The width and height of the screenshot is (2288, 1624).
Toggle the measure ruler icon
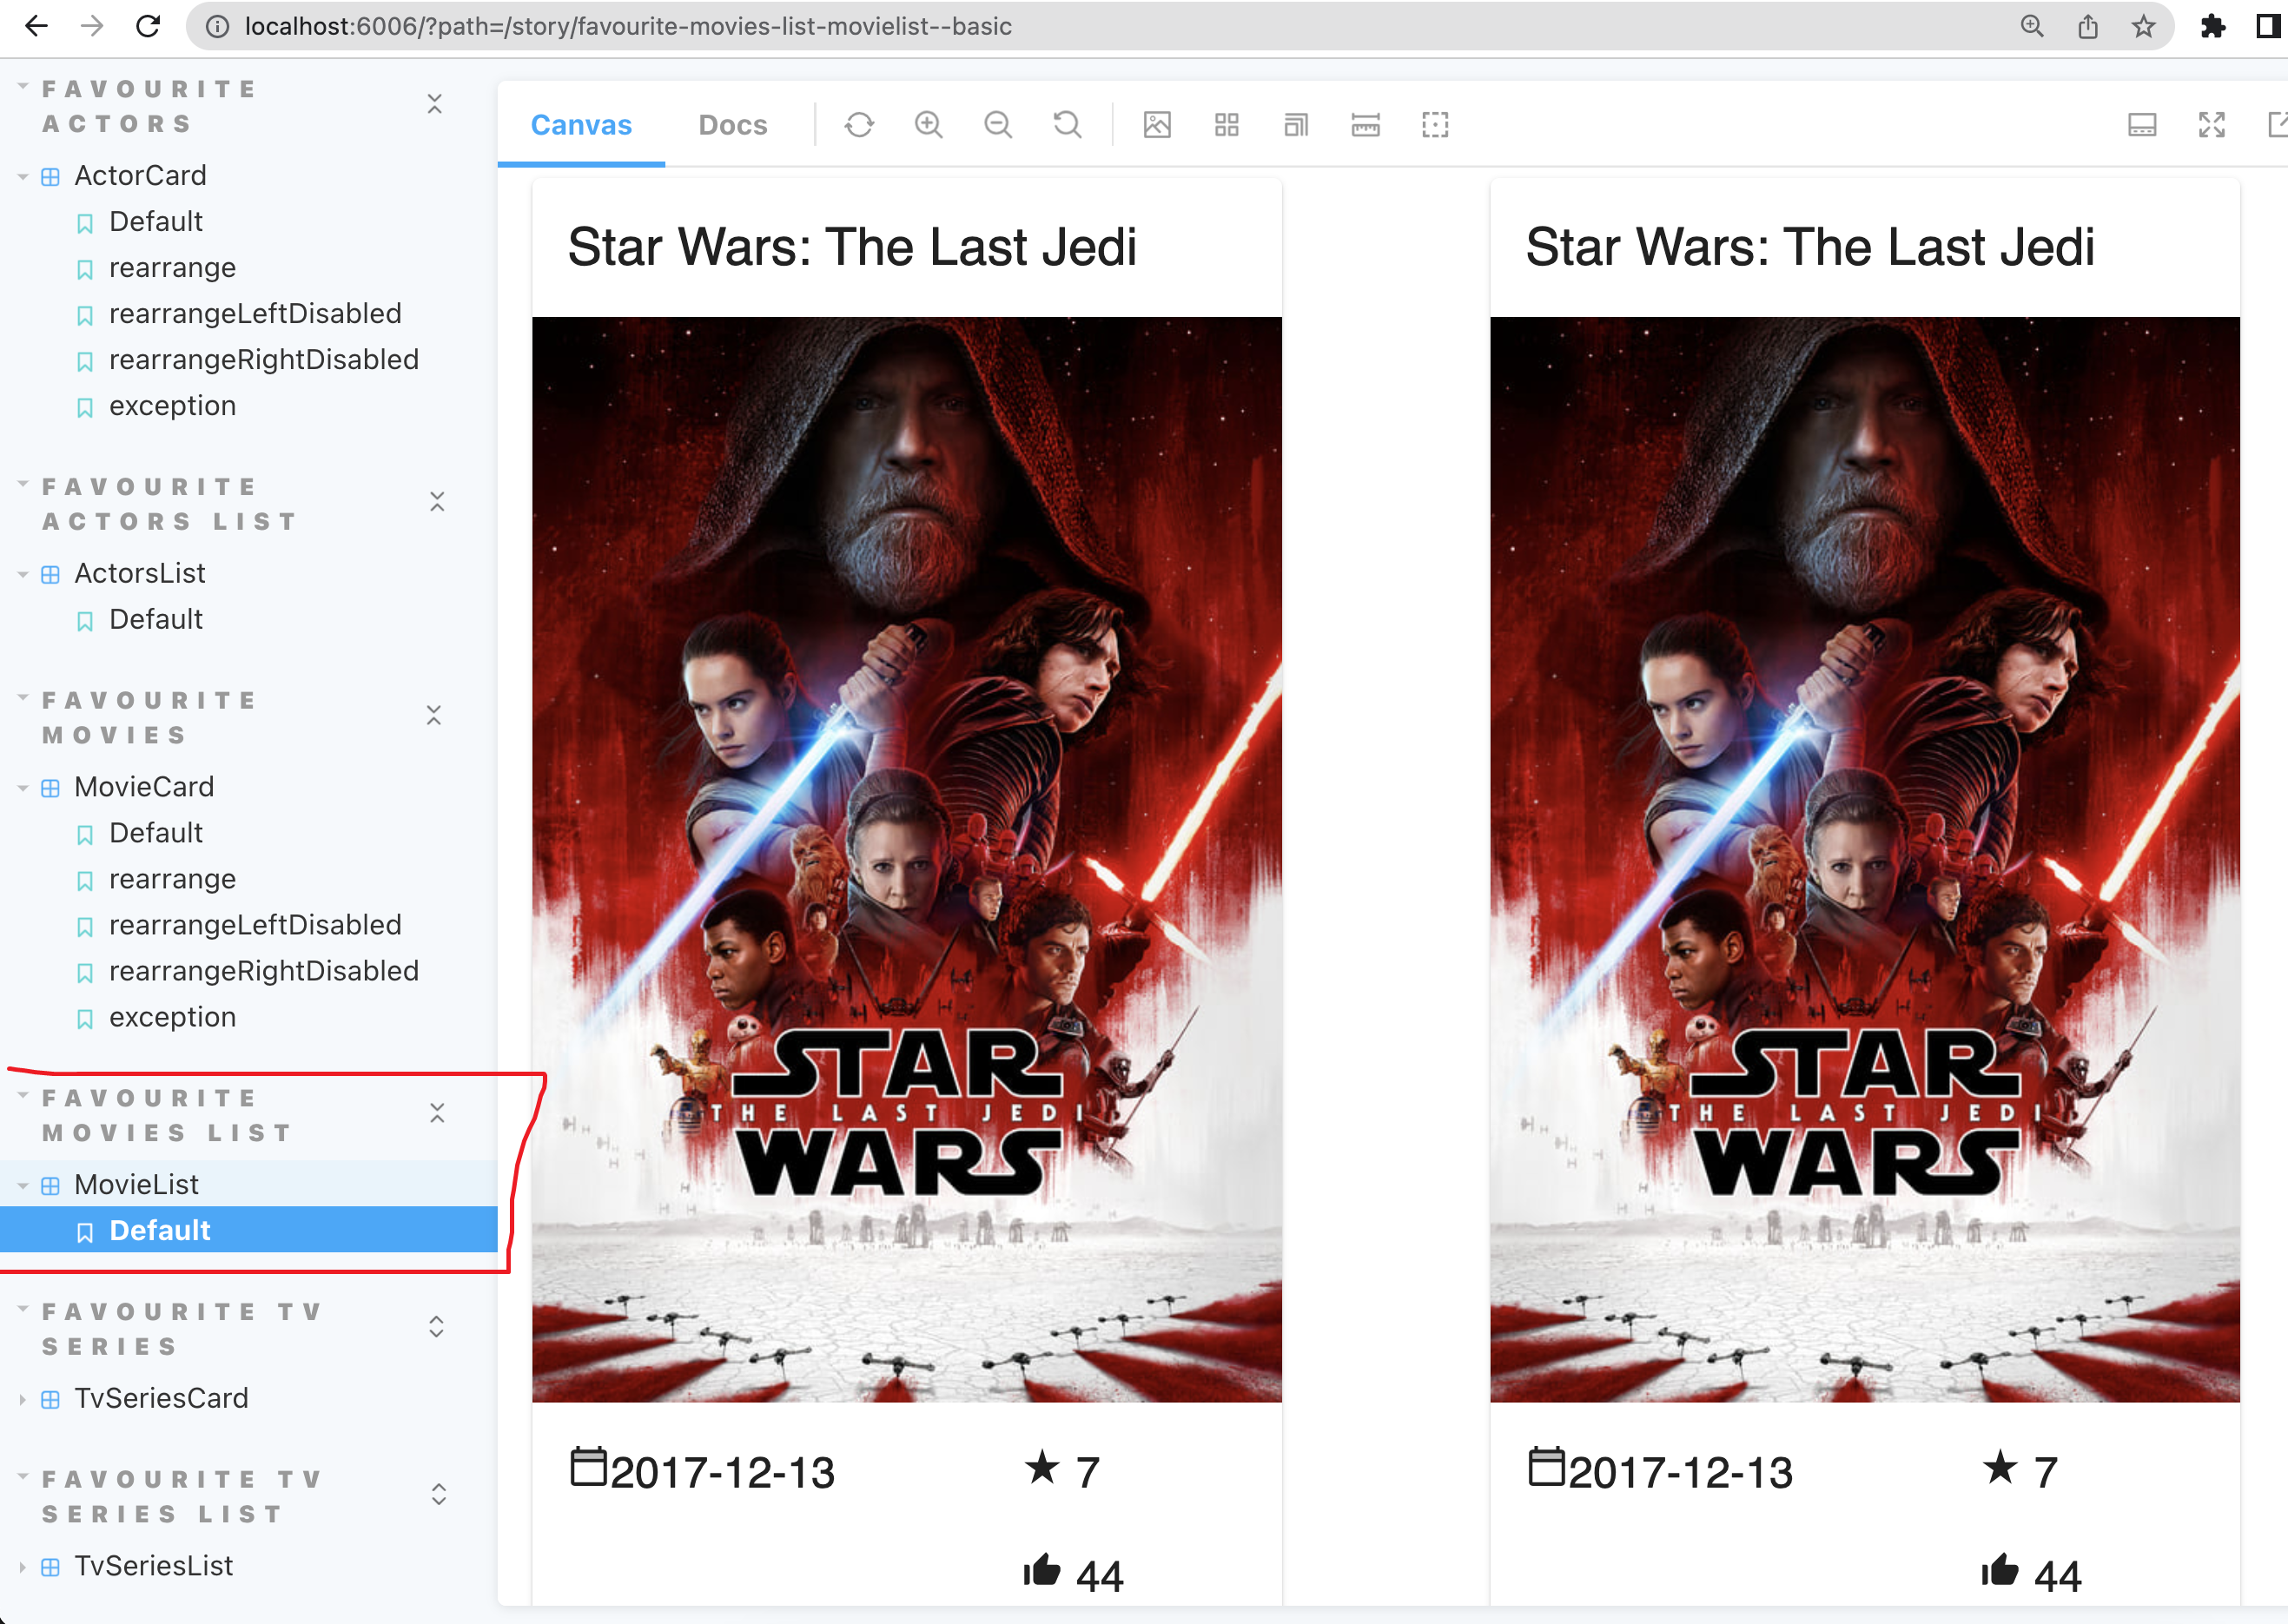[x=1365, y=125]
